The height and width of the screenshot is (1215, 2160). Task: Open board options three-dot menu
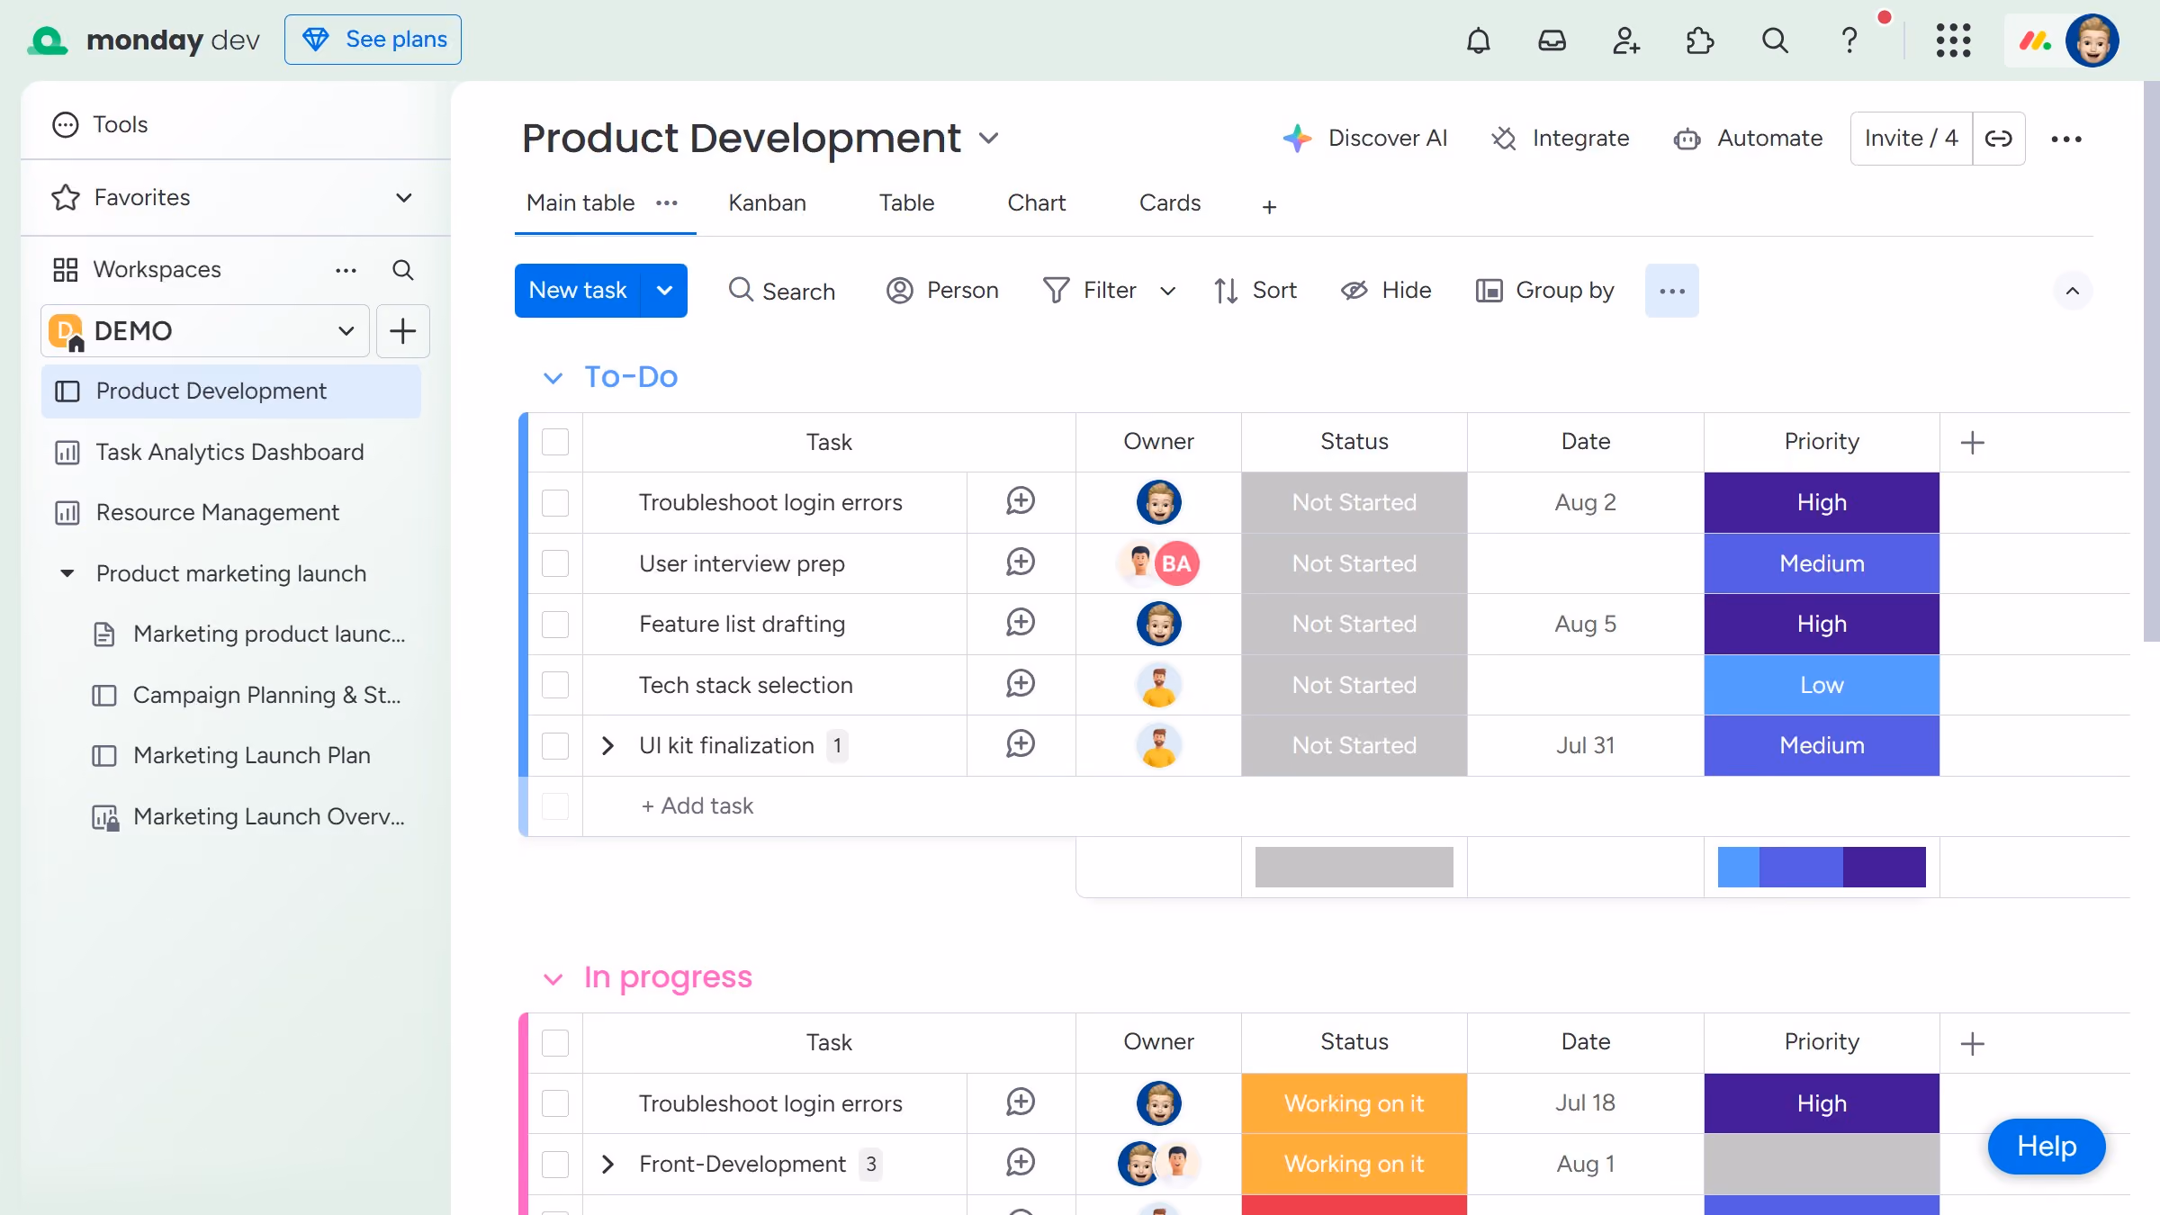pyautogui.click(x=2066, y=139)
